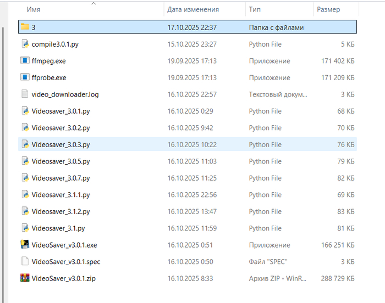Select the Videosaver_3.1.1.py file name

(x=61, y=195)
